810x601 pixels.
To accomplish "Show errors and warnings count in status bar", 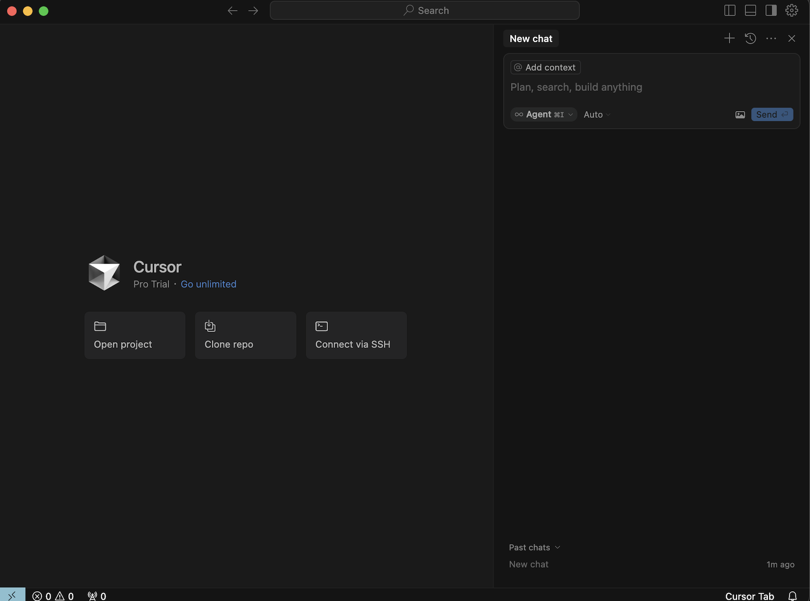I will (x=53, y=596).
